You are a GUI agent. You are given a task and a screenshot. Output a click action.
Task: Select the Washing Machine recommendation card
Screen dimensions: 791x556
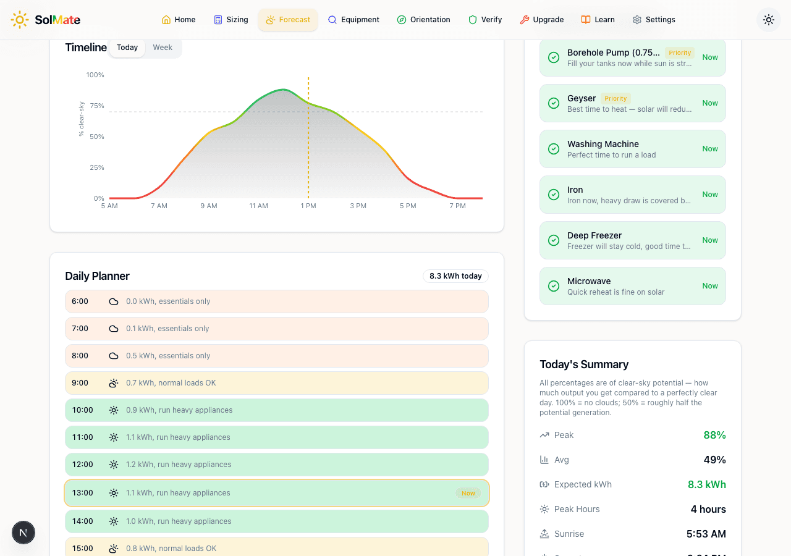tap(632, 149)
